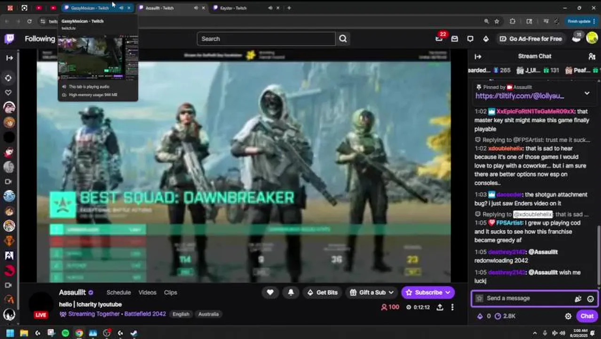Click the Following nav link
The width and height of the screenshot is (601, 339).
(x=40, y=39)
